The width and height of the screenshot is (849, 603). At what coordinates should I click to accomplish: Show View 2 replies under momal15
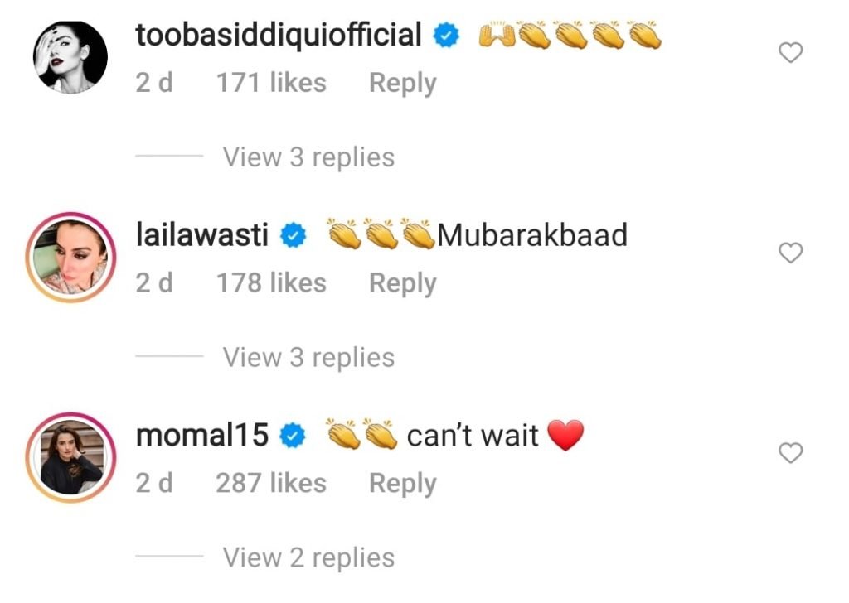pos(308,557)
